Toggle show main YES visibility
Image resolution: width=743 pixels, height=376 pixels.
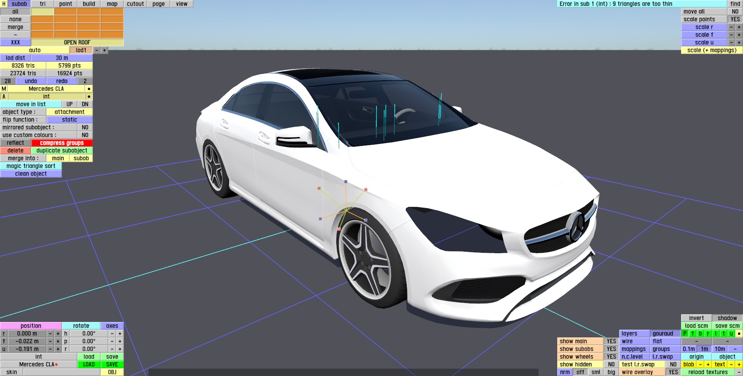(611, 341)
